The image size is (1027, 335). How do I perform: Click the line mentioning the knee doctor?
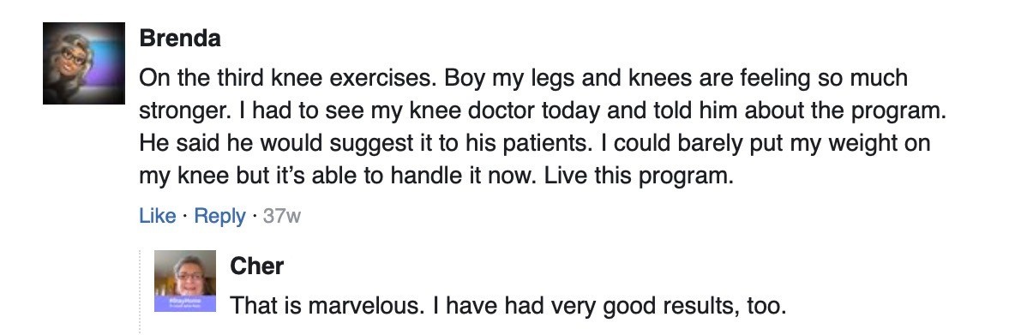click(x=543, y=111)
